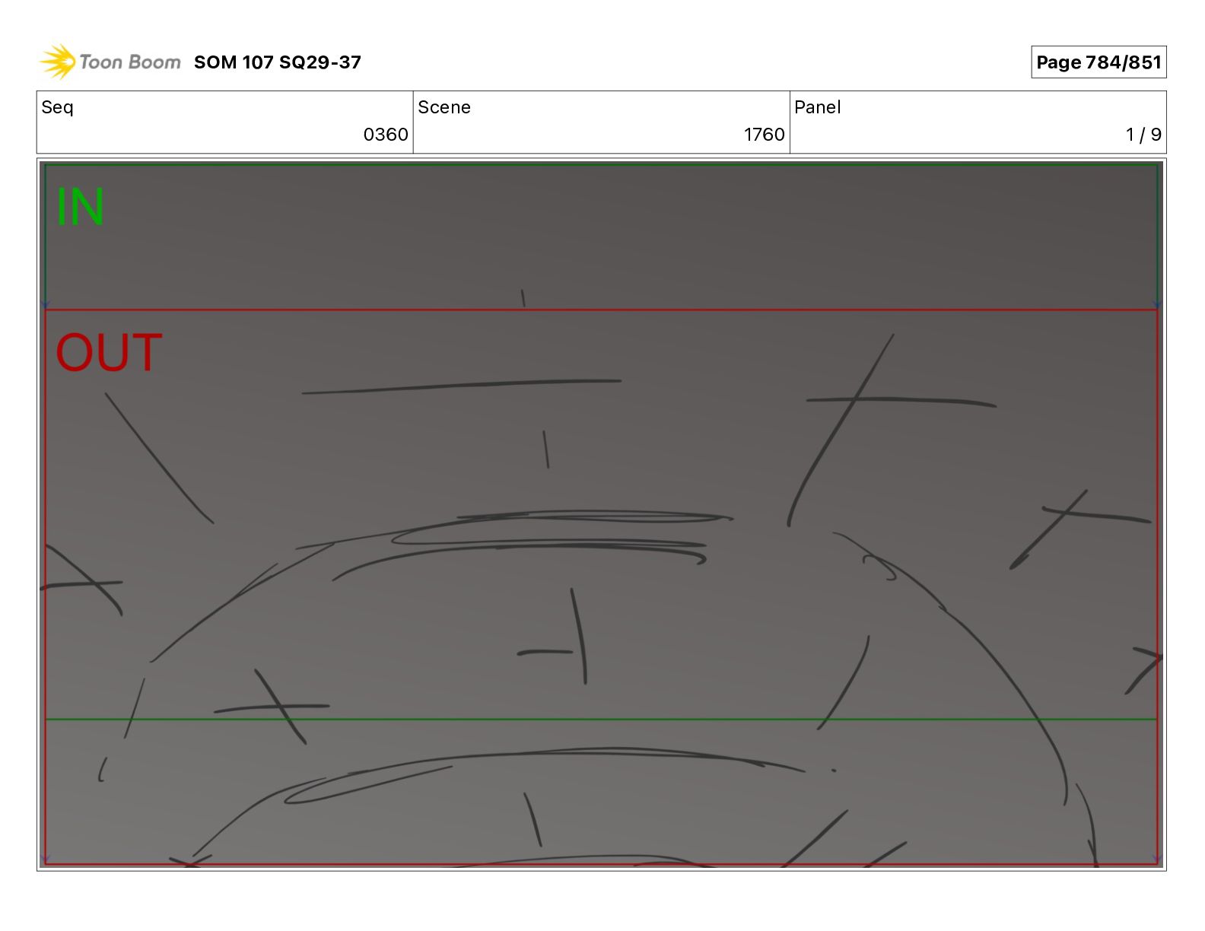Click the Toon Boom logo
The height and width of the screenshot is (931, 1205).
110,62
